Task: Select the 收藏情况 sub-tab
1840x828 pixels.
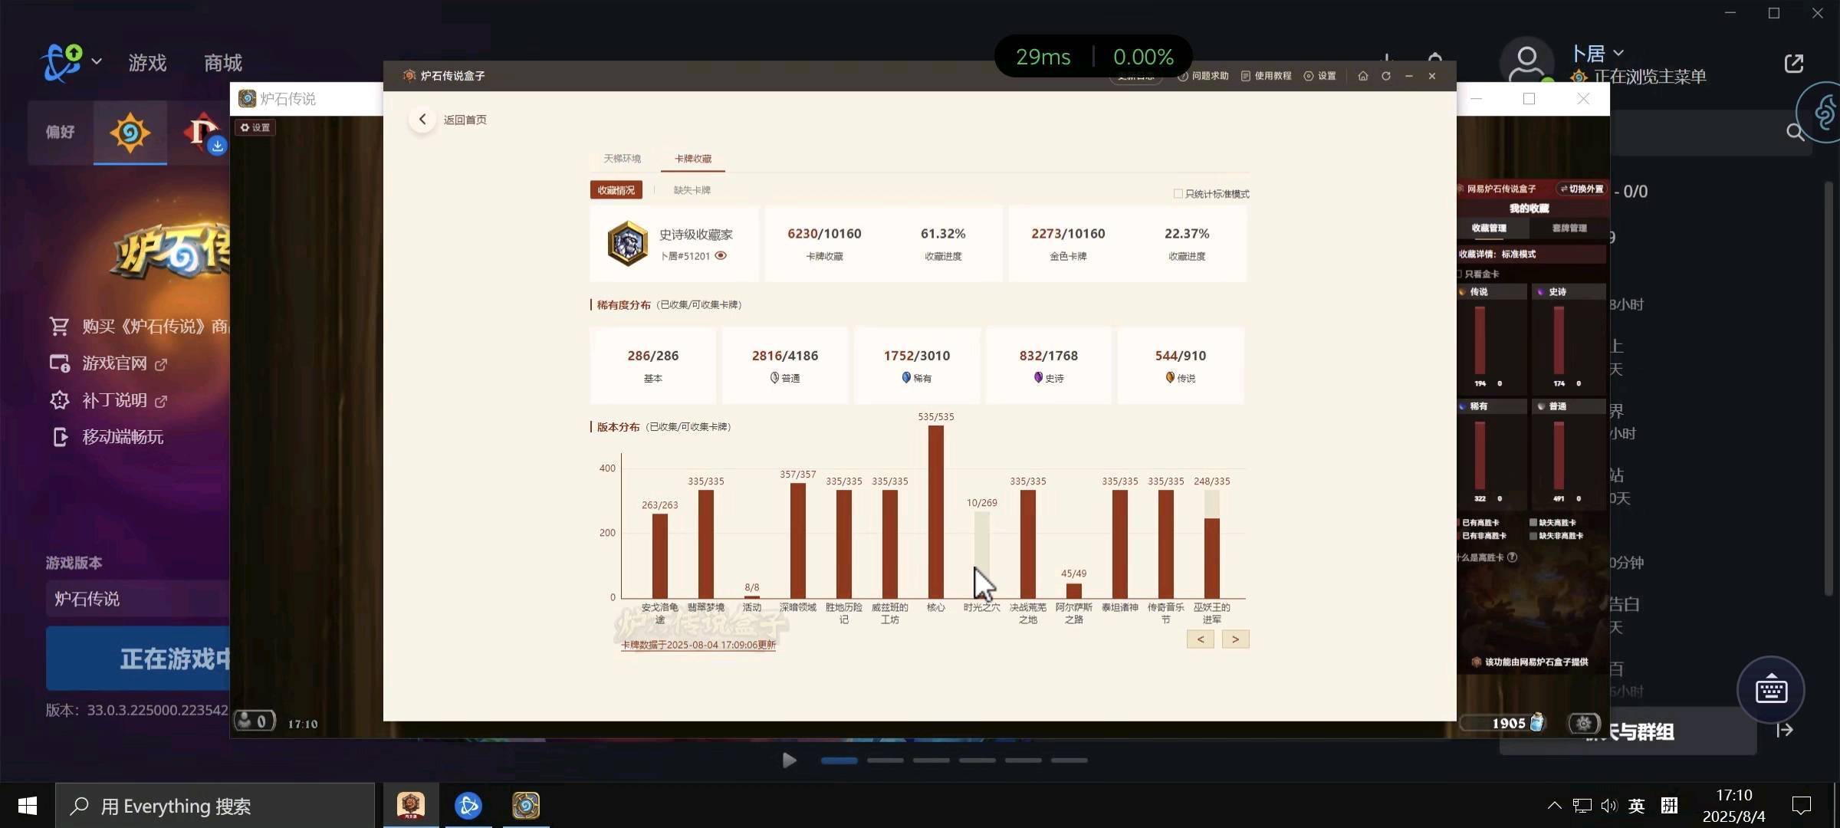Action: [616, 190]
